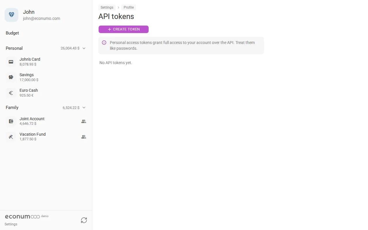Click the demo label beside the logo
The height and width of the screenshot is (230, 368).
pos(45,216)
